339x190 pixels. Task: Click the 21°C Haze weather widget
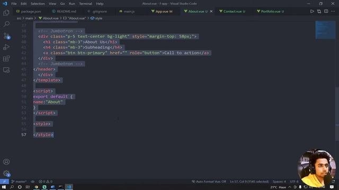[x=278, y=187]
